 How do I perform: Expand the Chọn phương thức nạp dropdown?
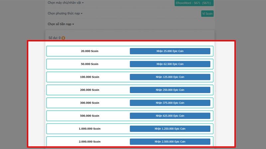[65, 13]
